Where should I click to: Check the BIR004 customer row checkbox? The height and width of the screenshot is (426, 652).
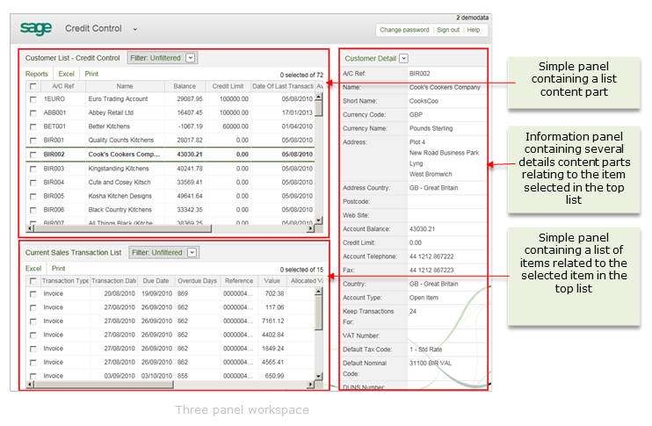[33, 183]
